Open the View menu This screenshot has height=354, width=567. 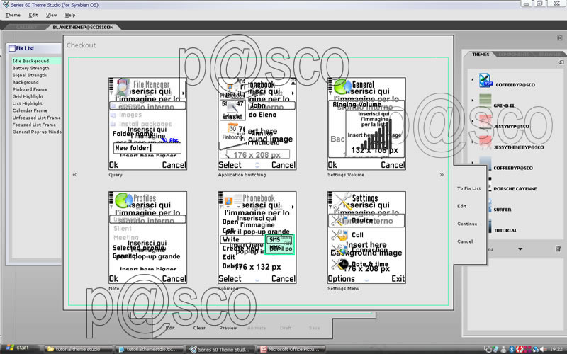point(51,15)
